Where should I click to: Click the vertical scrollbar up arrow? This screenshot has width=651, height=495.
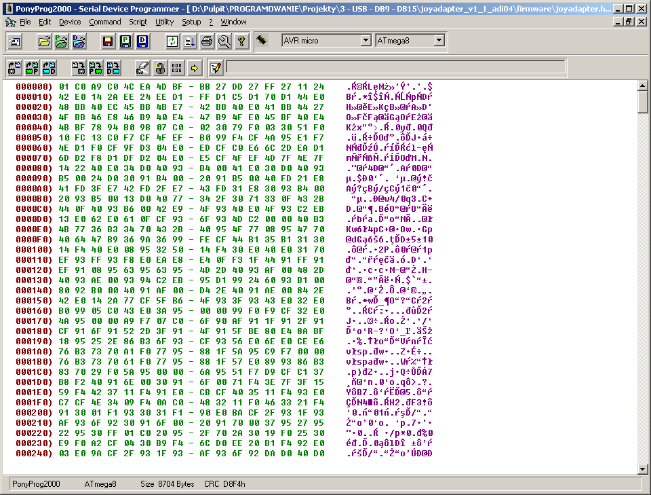[x=642, y=86]
